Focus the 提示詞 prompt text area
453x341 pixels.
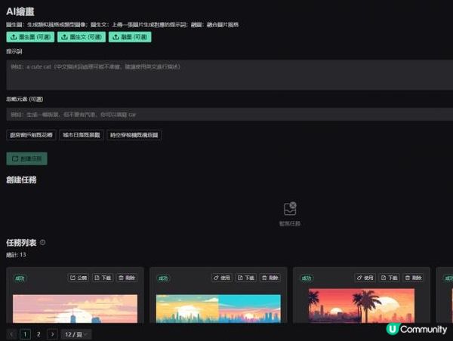pos(230,75)
